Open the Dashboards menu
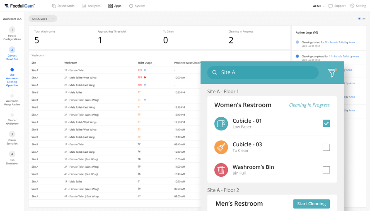370x211 pixels. pos(63,6)
